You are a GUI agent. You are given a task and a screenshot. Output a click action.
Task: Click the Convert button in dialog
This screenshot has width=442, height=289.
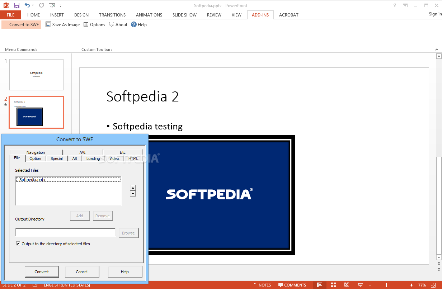point(42,272)
